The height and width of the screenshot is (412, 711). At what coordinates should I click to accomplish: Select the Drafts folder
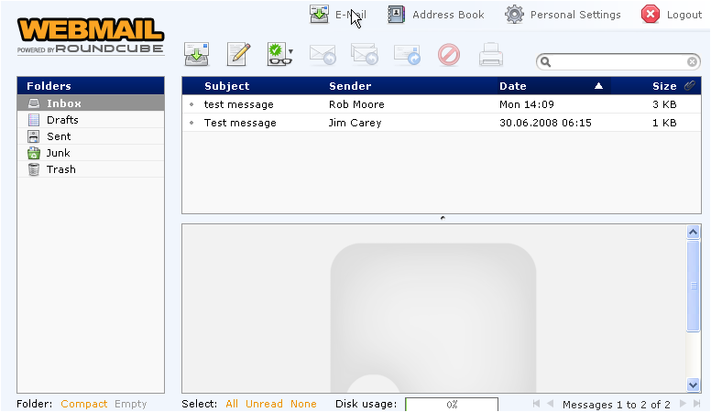[x=62, y=120]
